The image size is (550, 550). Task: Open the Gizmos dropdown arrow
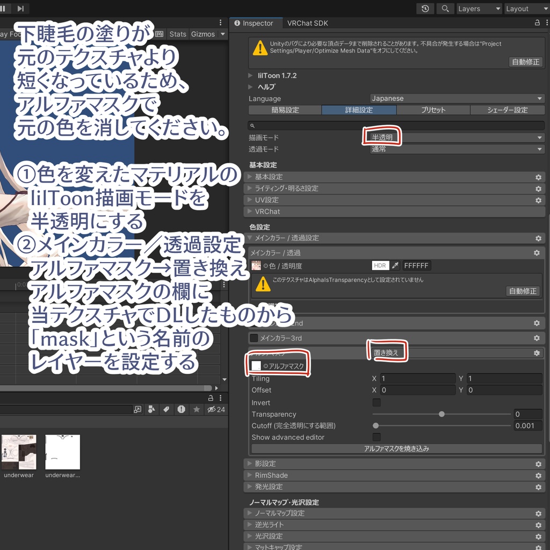(x=223, y=34)
